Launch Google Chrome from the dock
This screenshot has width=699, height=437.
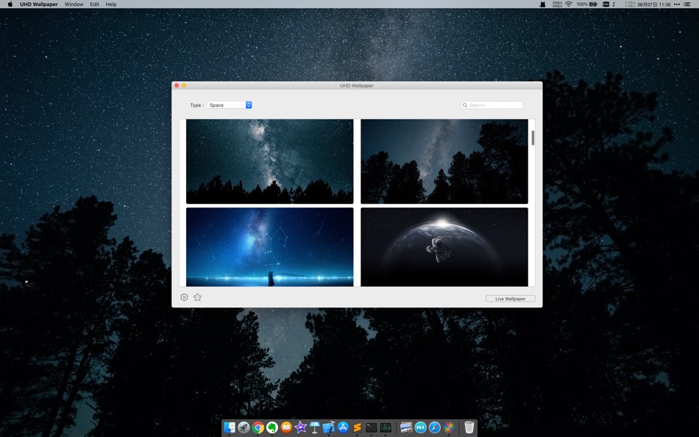coord(258,427)
